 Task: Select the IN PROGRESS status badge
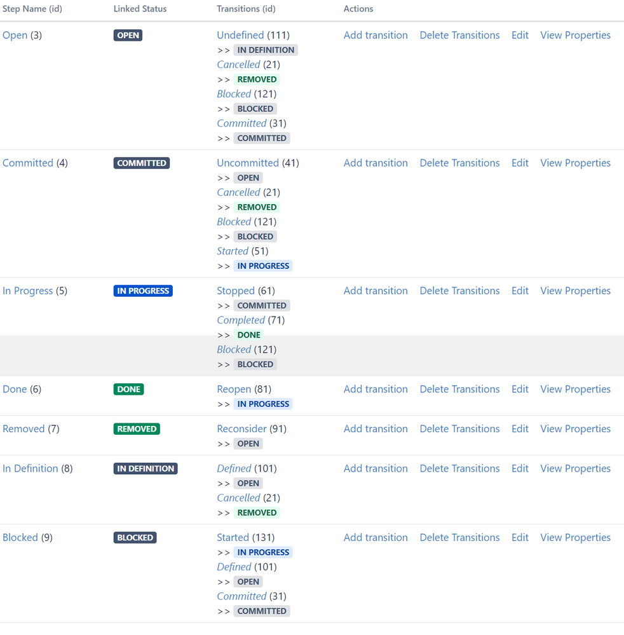point(142,290)
